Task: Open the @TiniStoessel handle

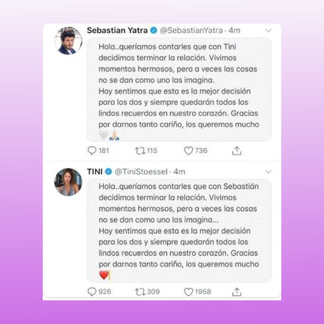Action: (141, 172)
